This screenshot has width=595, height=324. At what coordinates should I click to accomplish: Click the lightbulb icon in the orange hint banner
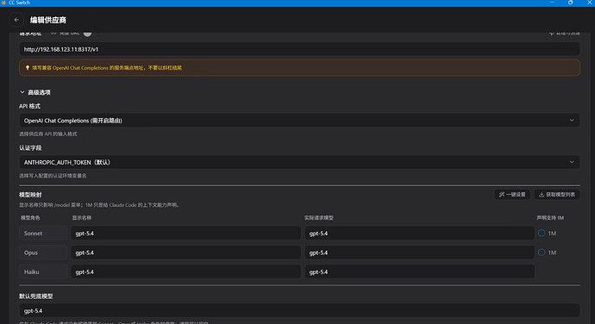[x=28, y=68]
